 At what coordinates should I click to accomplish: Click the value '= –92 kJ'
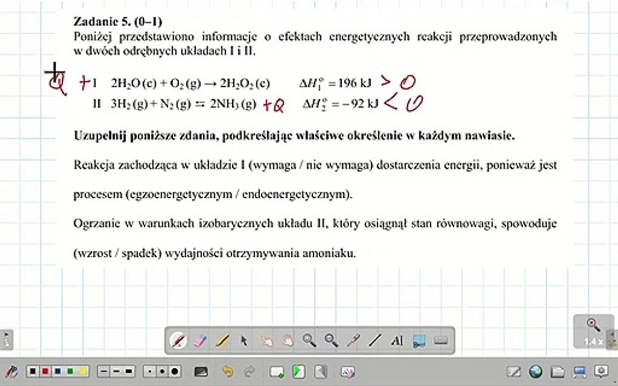[x=356, y=103]
